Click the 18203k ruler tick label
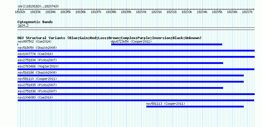The height and width of the screenshot is (127, 263). 187,12
